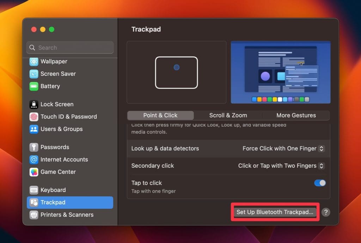Click the Tap to click label
The image size is (361, 243).
146,183
